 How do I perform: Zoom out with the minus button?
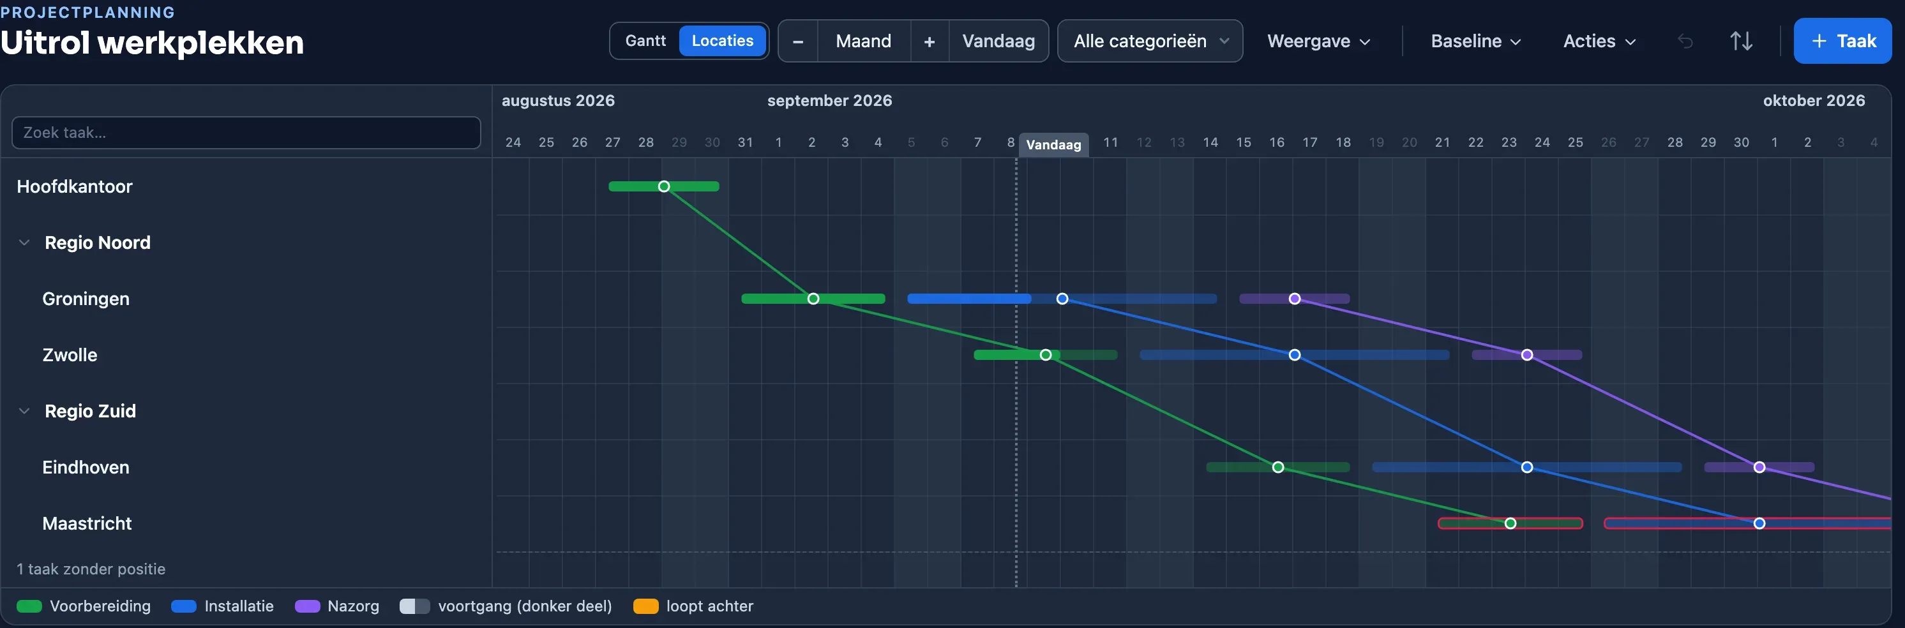[x=798, y=41]
